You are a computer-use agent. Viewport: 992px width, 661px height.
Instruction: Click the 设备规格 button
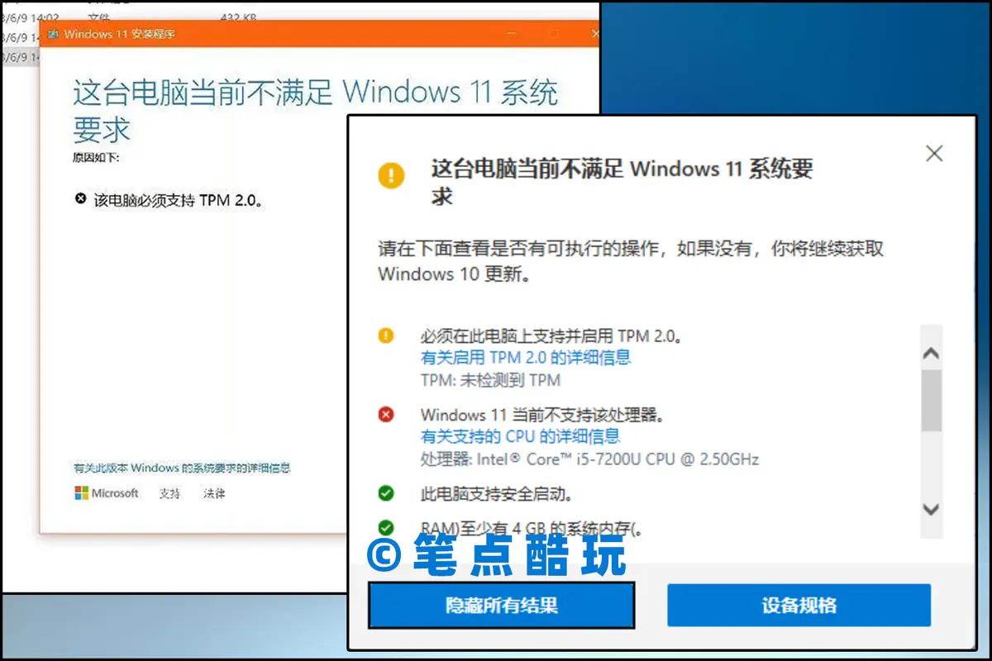coord(799,606)
